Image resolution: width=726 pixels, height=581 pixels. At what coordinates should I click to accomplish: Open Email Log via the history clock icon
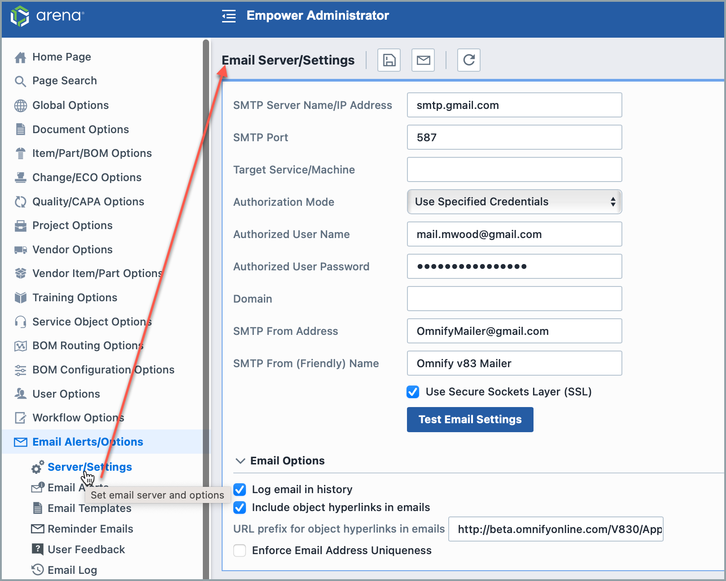37,570
